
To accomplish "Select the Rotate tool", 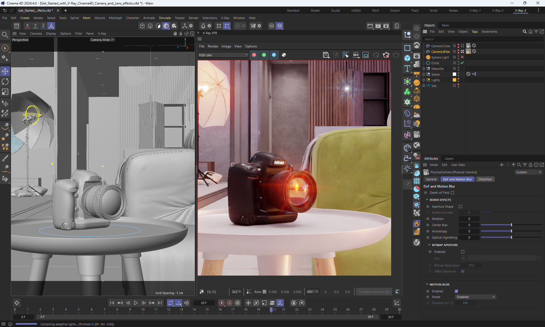I will [x=5, y=82].
